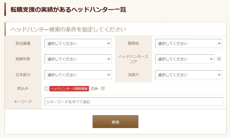Screen dimensions: 230x138
Task: Click the 勤務地 field label
Action: (133, 44)
